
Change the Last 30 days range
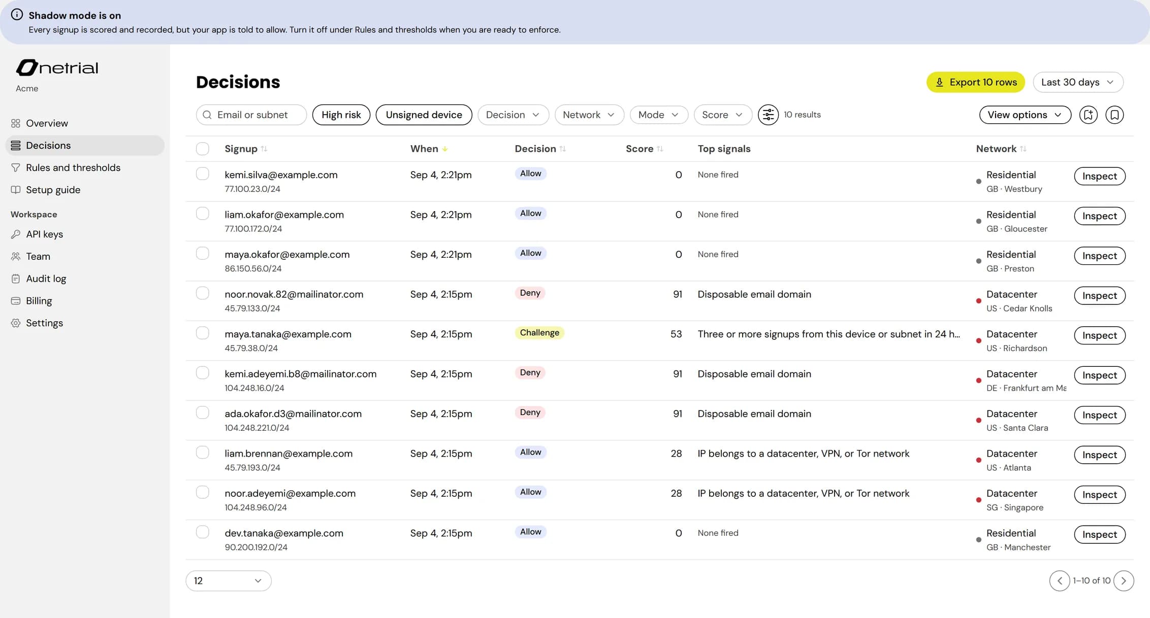1078,82
